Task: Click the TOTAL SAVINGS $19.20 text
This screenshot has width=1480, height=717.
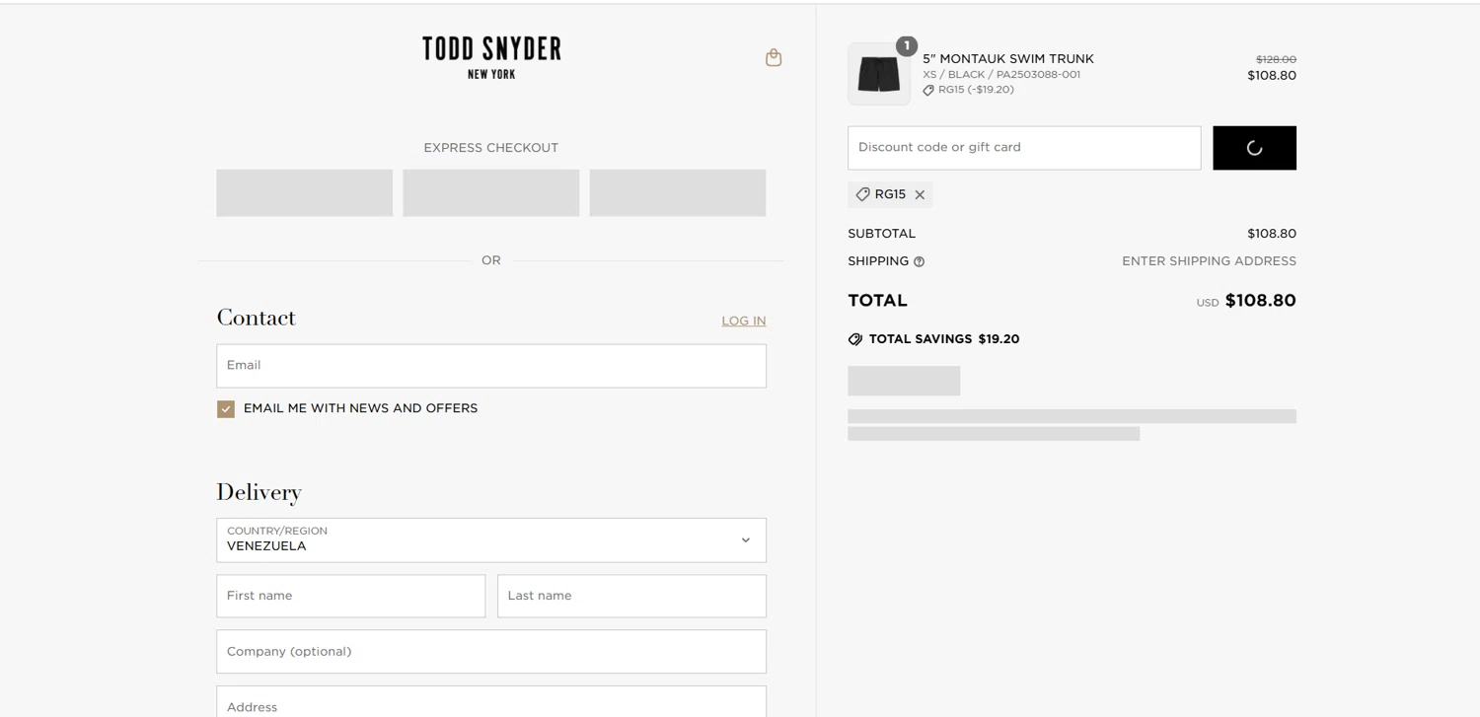Action: coord(944,339)
